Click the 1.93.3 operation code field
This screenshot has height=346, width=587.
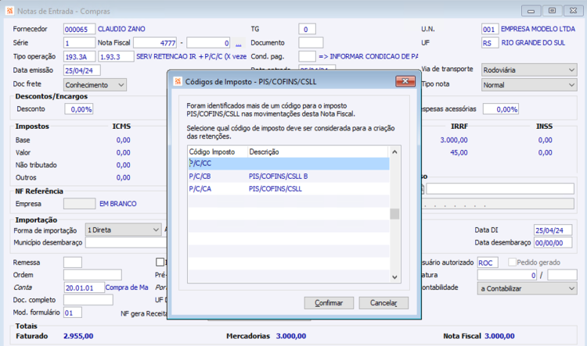coord(116,57)
